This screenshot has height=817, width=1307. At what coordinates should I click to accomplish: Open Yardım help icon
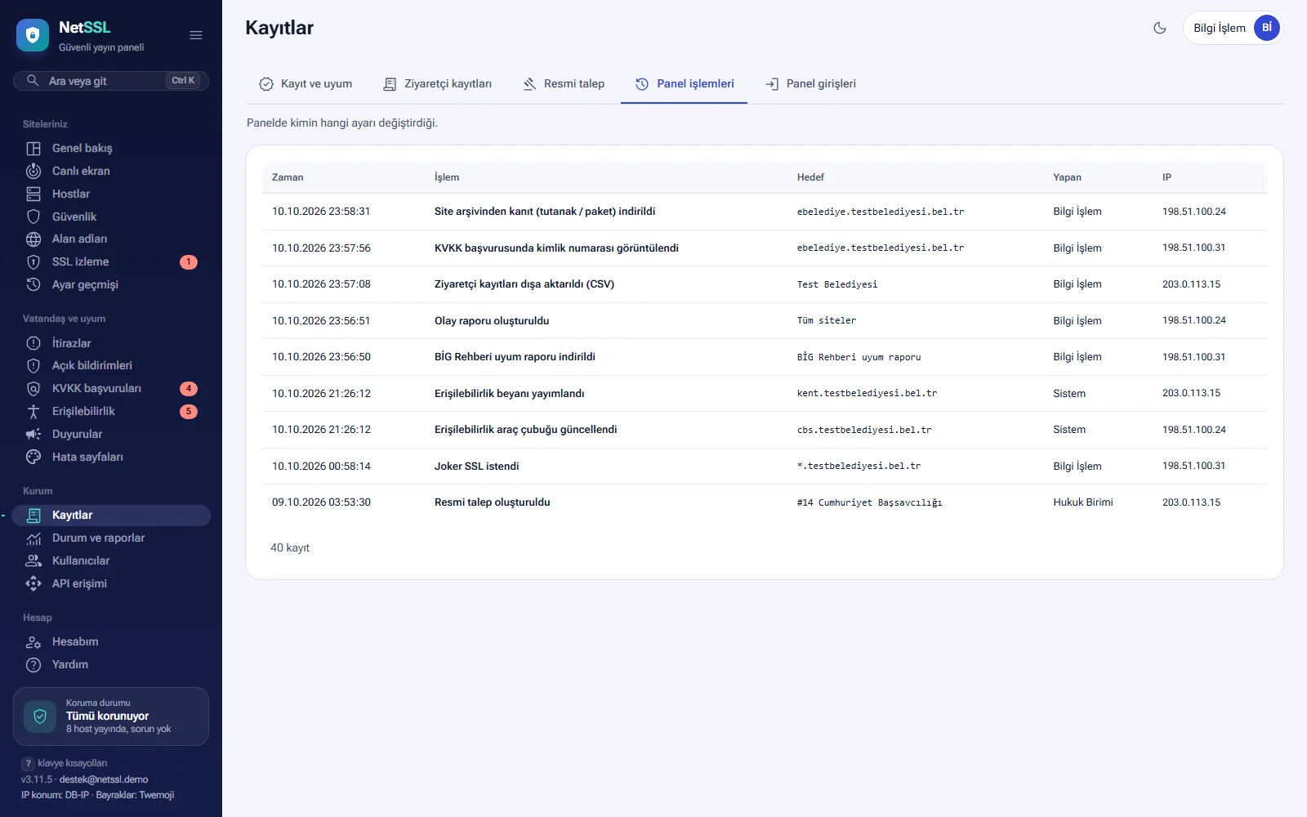[33, 665]
